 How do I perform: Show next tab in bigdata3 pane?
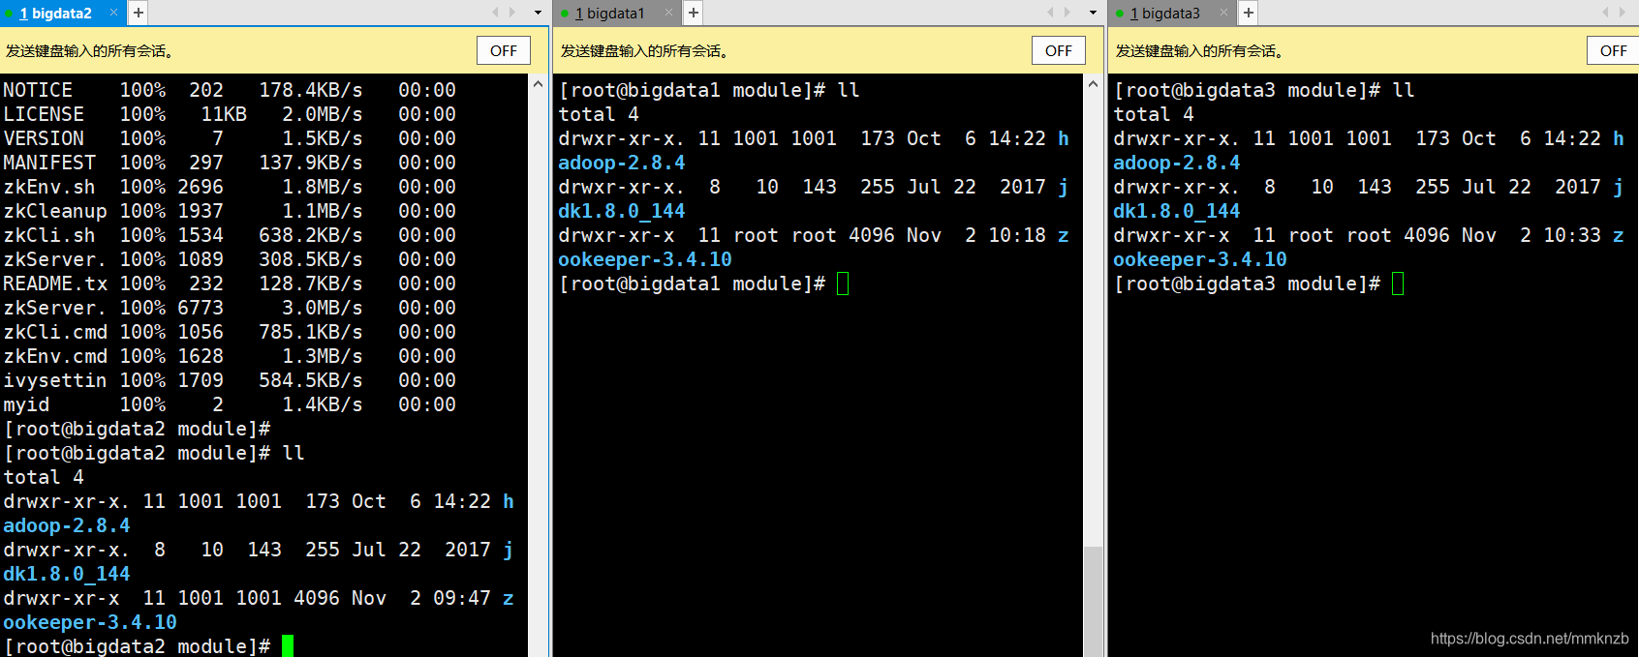(x=1623, y=13)
